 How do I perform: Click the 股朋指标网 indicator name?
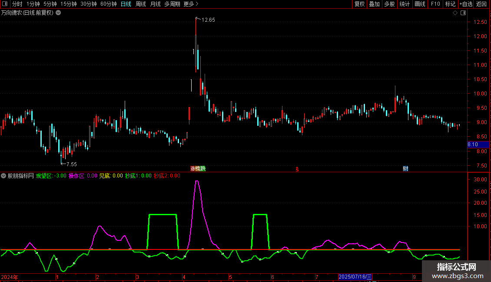point(21,176)
